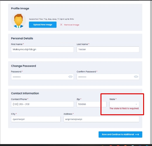
Task: Click the City input field
Action: tap(36, 119)
